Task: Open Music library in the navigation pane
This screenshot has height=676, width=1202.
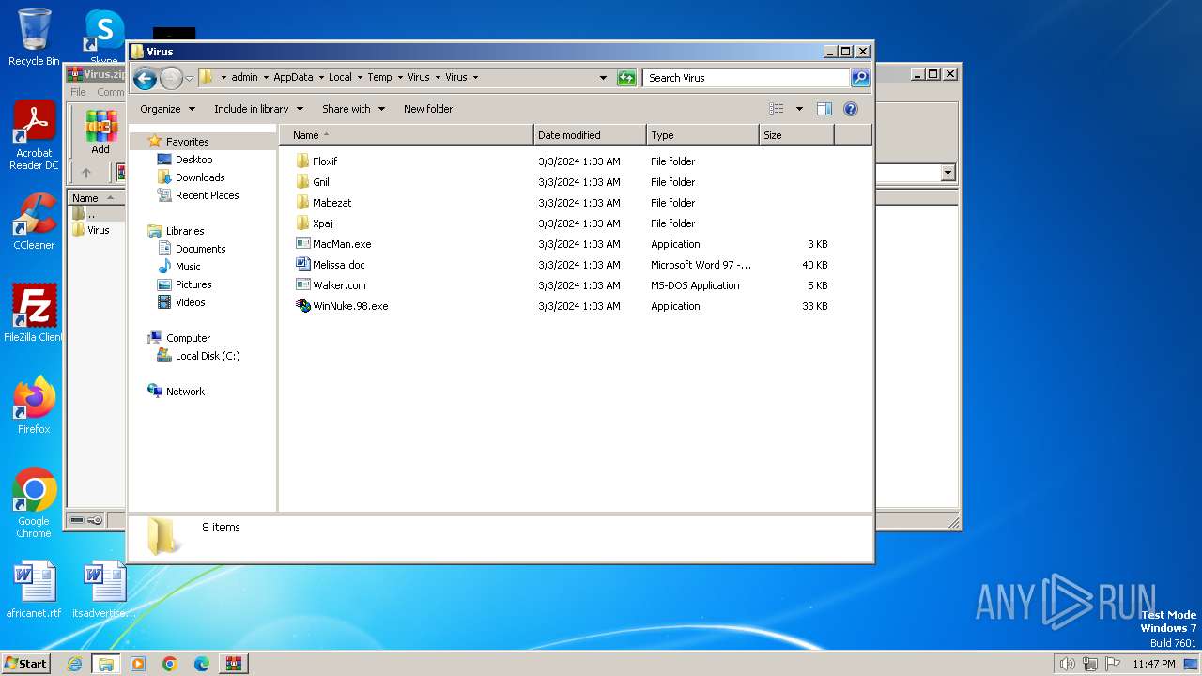Action: (x=188, y=267)
